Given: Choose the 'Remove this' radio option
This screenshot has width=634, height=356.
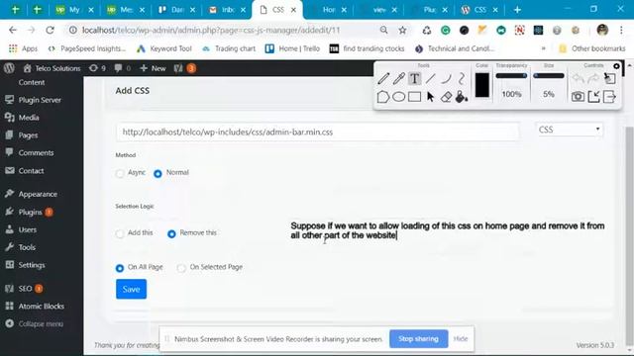Looking at the screenshot, I should (171, 233).
